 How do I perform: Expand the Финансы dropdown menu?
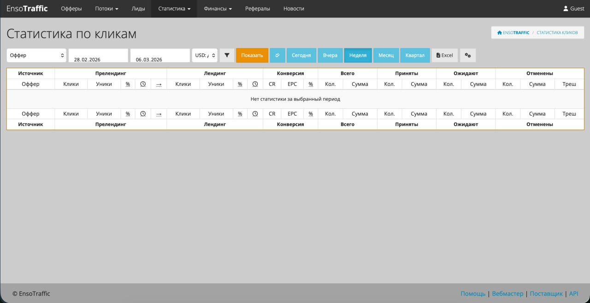pos(218,9)
